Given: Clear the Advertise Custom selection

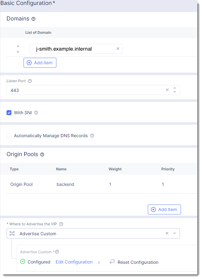Looking at the screenshot, I should pyautogui.click(x=167, y=233).
